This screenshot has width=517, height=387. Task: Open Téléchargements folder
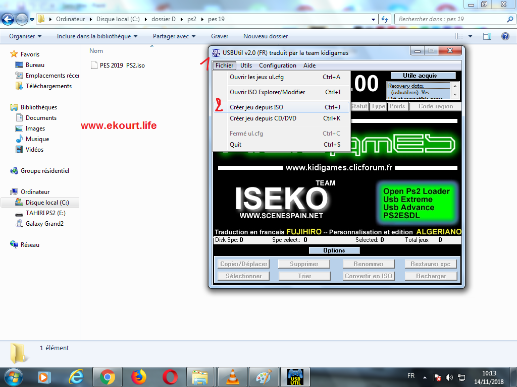(43, 86)
